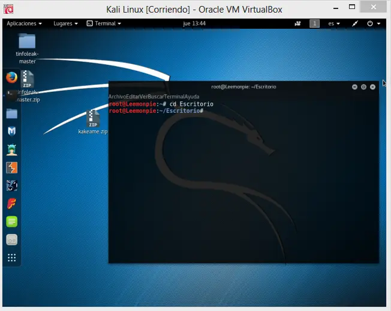Launch Burp Suite from the dock

point(12,168)
